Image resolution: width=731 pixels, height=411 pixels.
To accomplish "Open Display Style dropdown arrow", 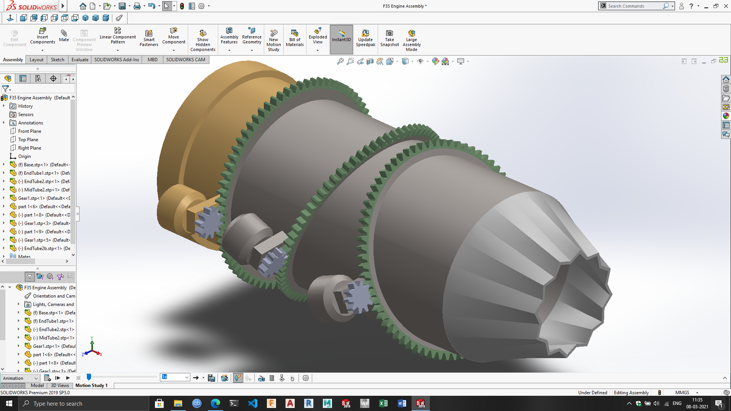I will (412, 61).
